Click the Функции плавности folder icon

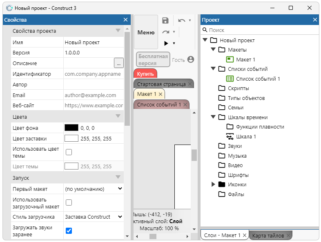click(x=230, y=127)
